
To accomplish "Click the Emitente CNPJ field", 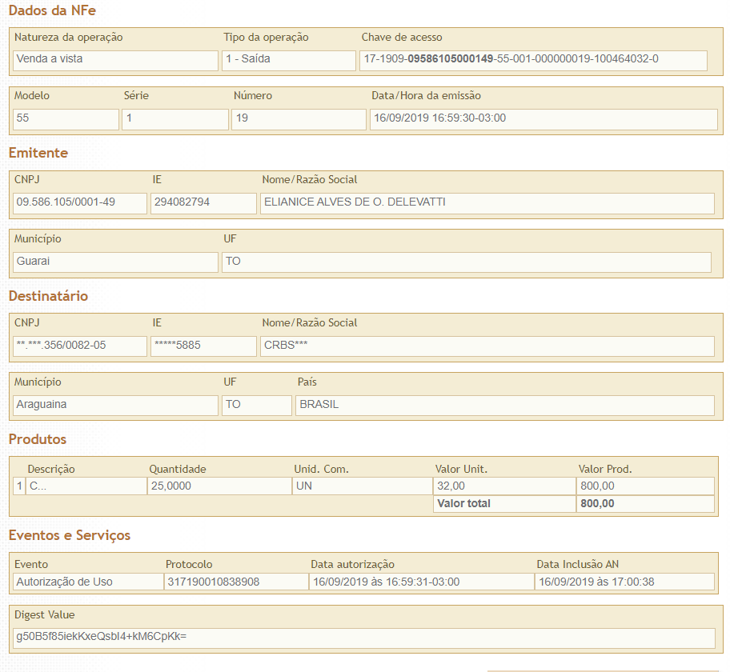I will (x=80, y=203).
